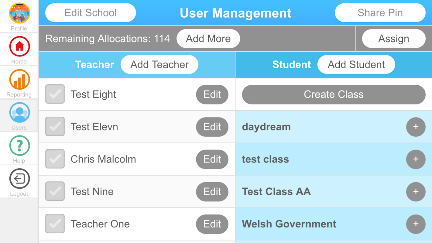Click the Create Class button
Viewport: 432px width, 243px height.
tap(334, 94)
